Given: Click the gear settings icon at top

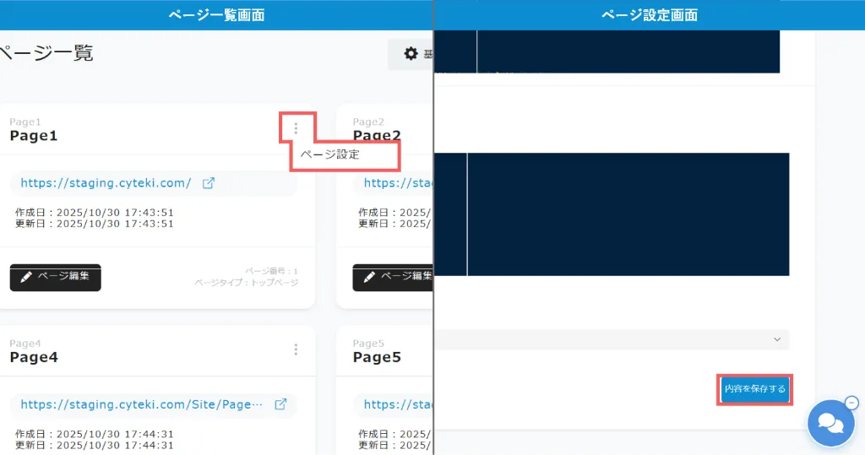Looking at the screenshot, I should point(411,54).
